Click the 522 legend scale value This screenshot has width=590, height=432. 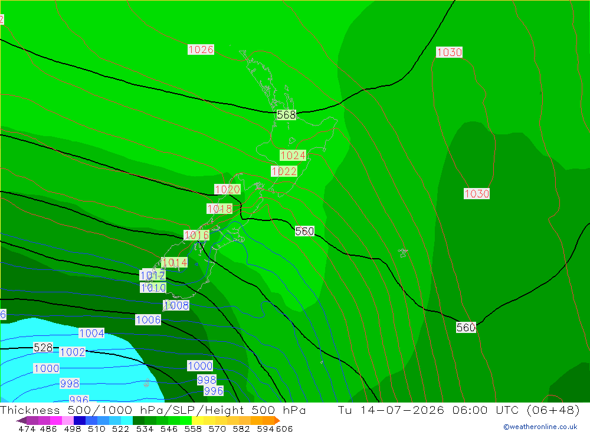click(120, 428)
